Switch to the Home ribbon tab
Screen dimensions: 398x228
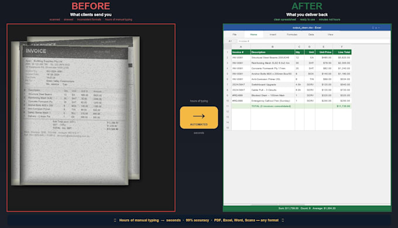[253, 34]
